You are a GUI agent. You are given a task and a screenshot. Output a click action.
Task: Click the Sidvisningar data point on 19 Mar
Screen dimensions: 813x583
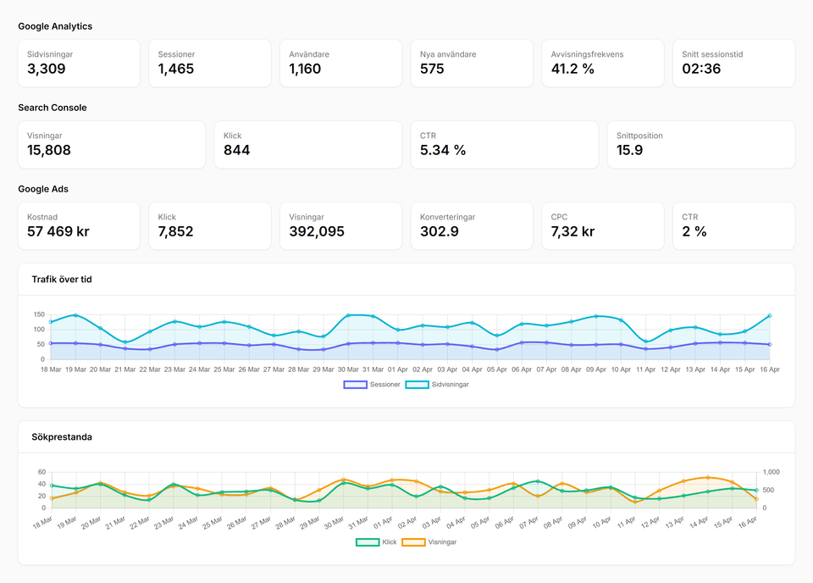[x=75, y=315]
